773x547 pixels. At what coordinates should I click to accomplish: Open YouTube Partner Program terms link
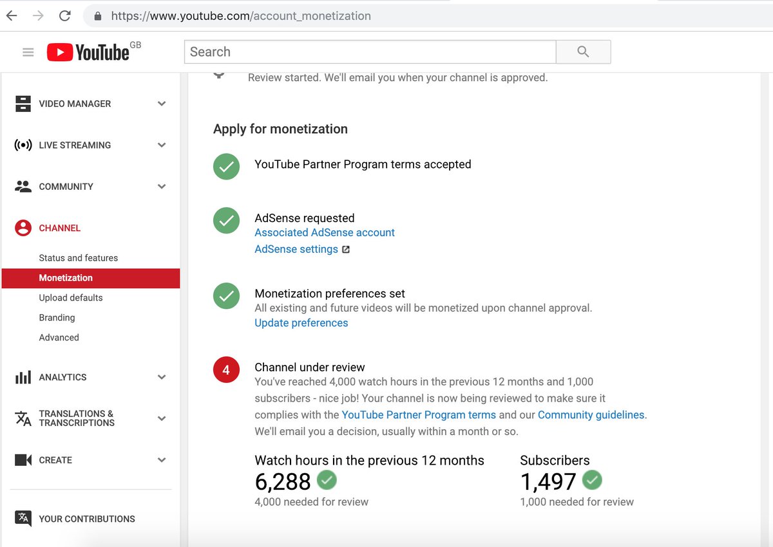point(419,415)
